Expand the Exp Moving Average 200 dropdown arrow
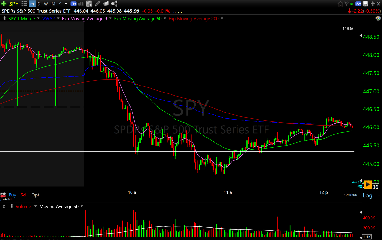The height and width of the screenshot is (240, 382). tap(222, 19)
